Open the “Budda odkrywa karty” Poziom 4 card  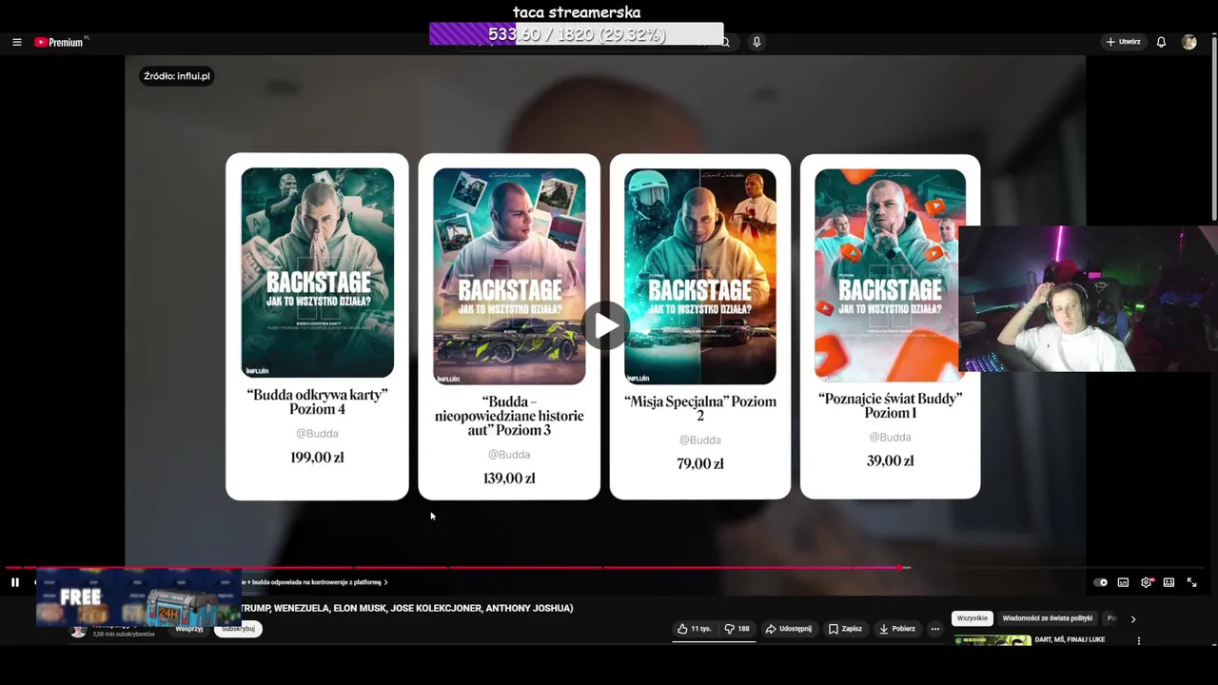(x=317, y=326)
